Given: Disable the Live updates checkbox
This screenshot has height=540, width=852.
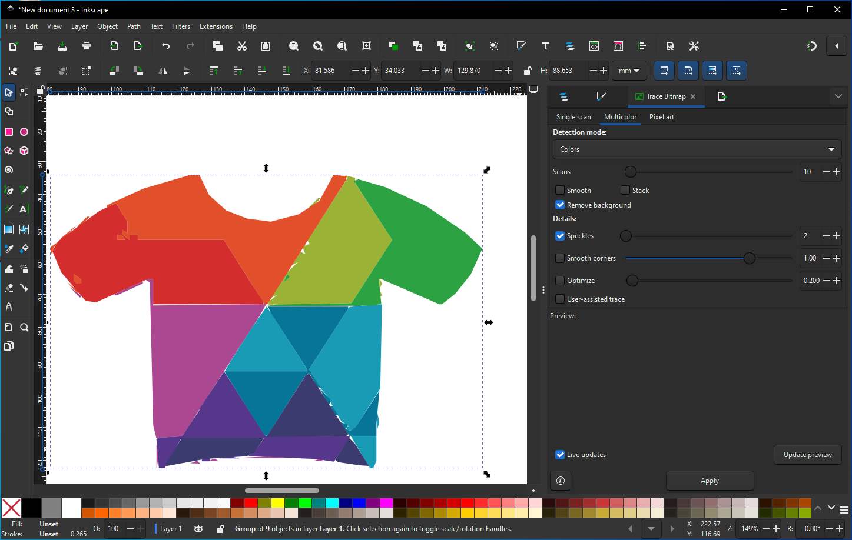Looking at the screenshot, I should point(560,454).
